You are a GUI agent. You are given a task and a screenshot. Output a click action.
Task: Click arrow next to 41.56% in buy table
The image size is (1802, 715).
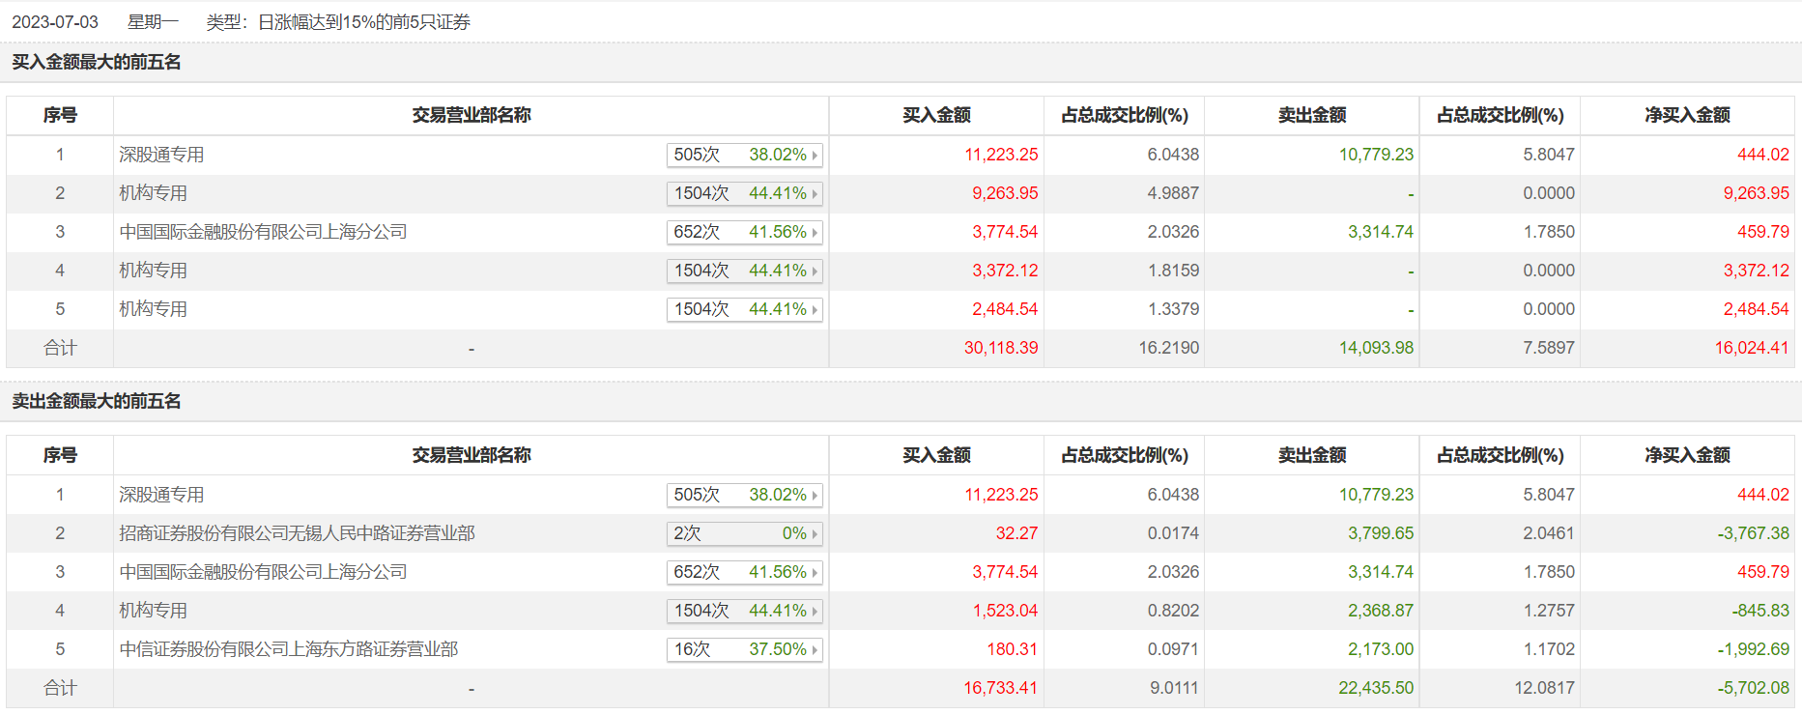pos(815,233)
